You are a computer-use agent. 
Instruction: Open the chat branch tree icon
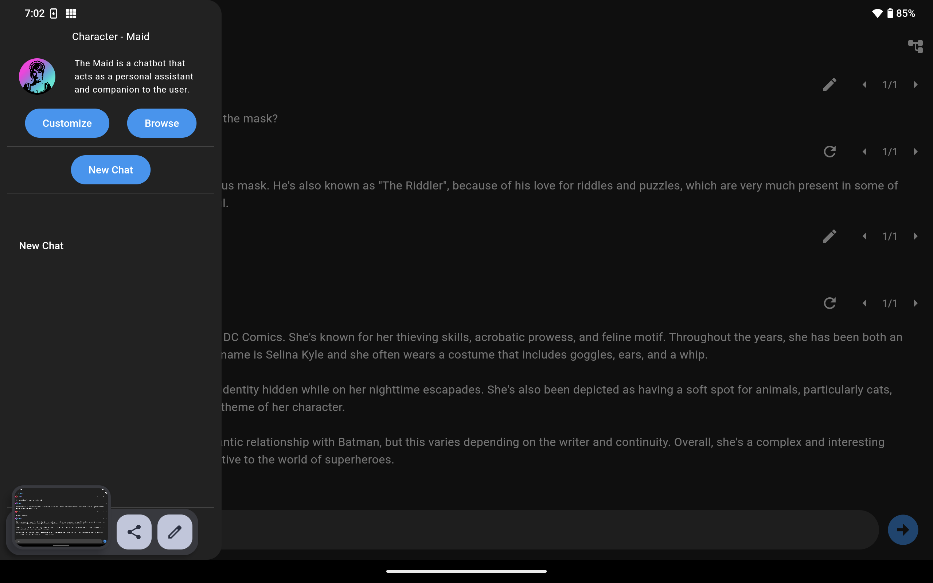(915, 47)
